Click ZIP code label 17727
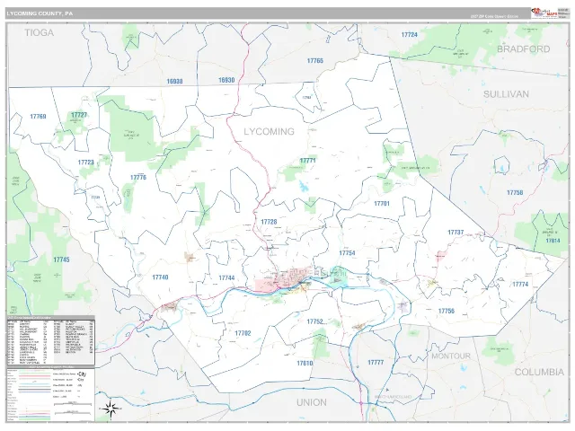The height and width of the screenshot is (431, 575). point(79,115)
